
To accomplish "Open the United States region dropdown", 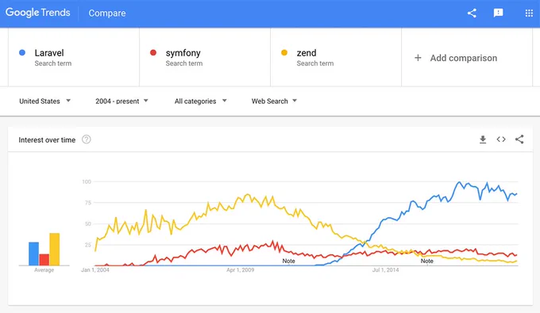I will (44, 101).
